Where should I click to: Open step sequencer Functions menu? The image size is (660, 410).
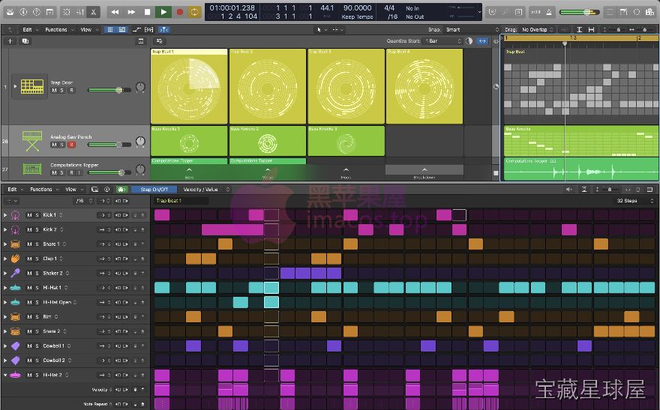(x=44, y=189)
